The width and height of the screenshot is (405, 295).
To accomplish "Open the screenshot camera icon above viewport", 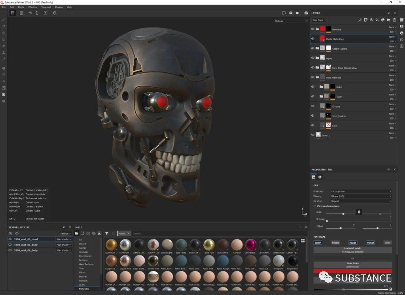I will click(306, 13).
